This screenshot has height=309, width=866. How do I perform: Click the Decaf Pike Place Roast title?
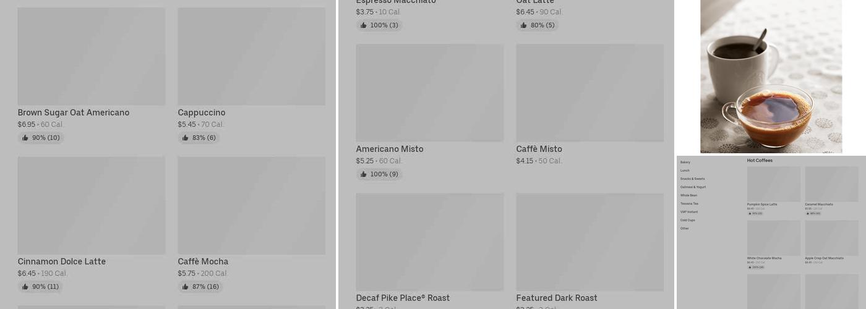[403, 298]
